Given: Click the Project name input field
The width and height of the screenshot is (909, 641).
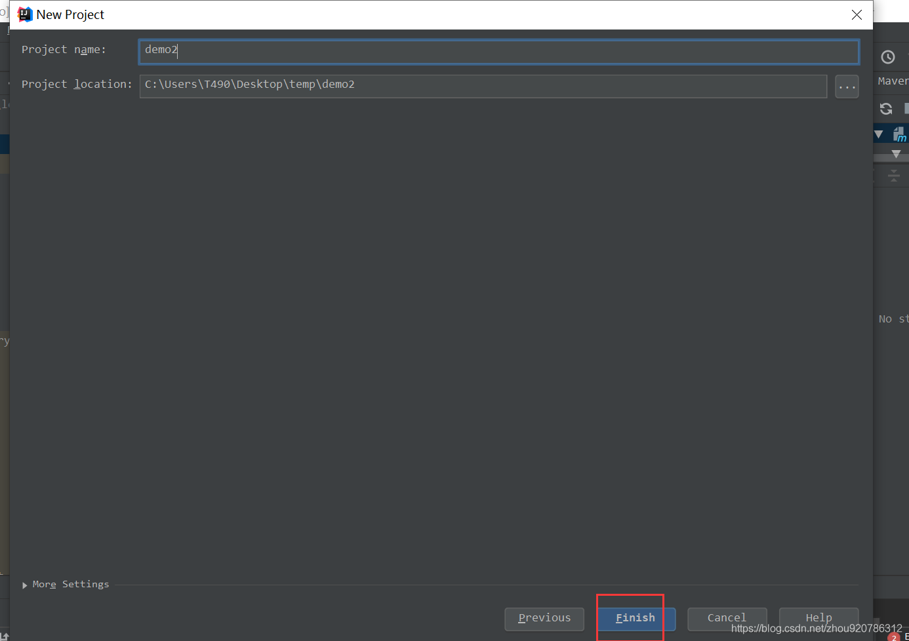Looking at the screenshot, I should click(x=498, y=52).
